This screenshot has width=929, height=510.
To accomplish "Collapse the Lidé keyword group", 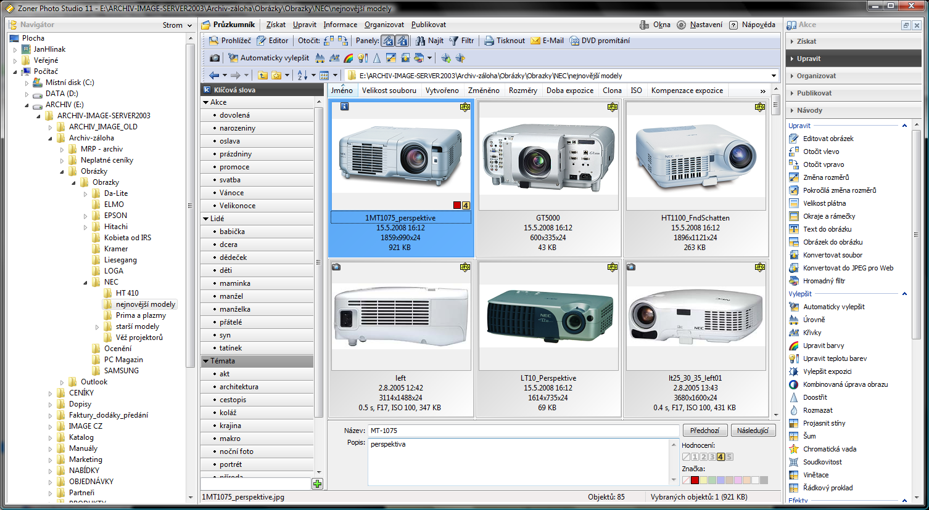I will coord(206,219).
